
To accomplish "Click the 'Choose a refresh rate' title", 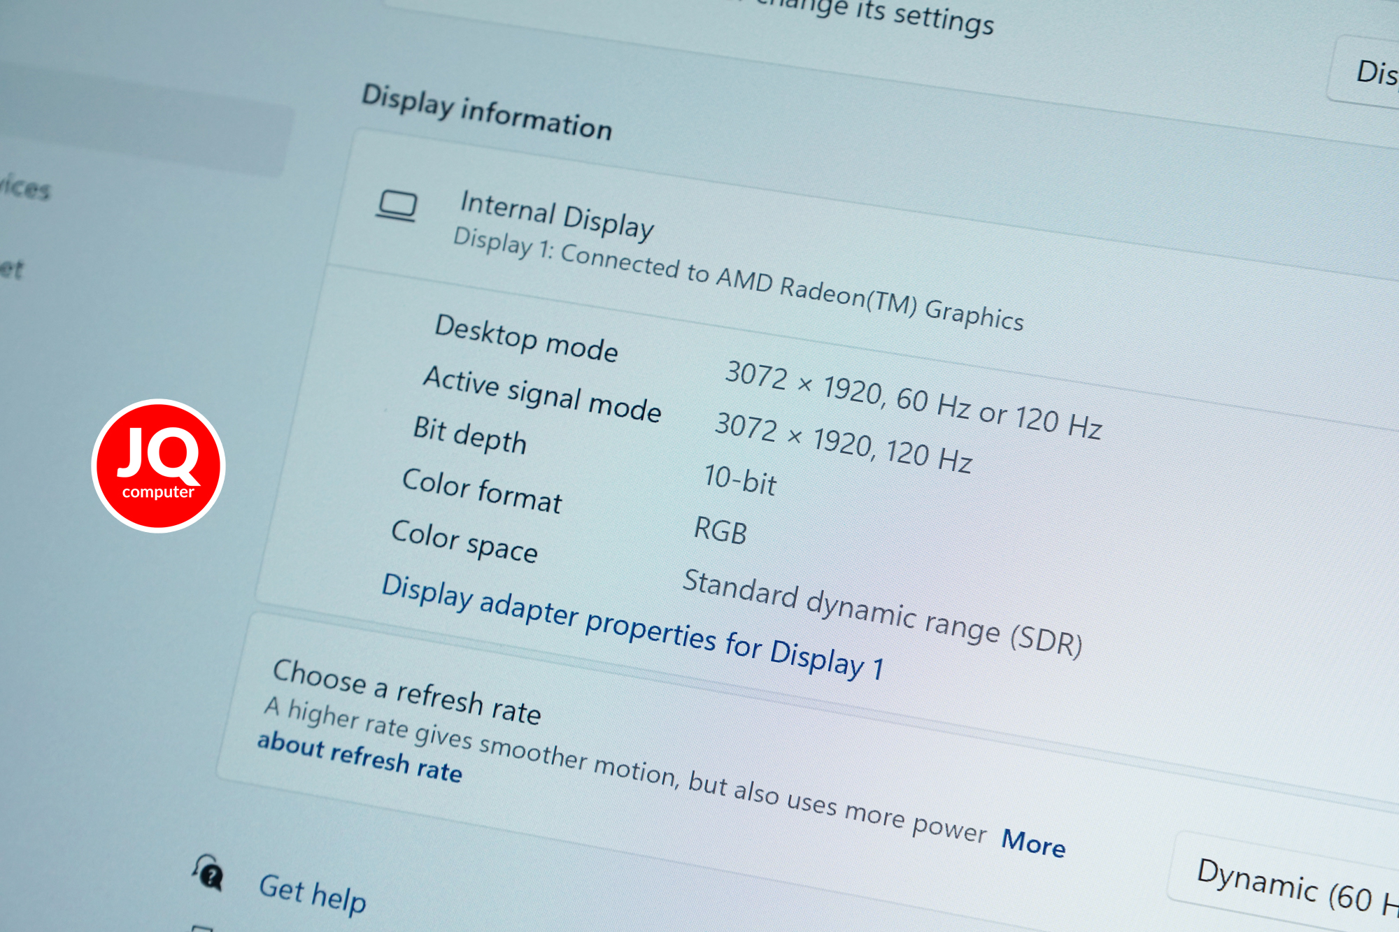I will tap(406, 691).
